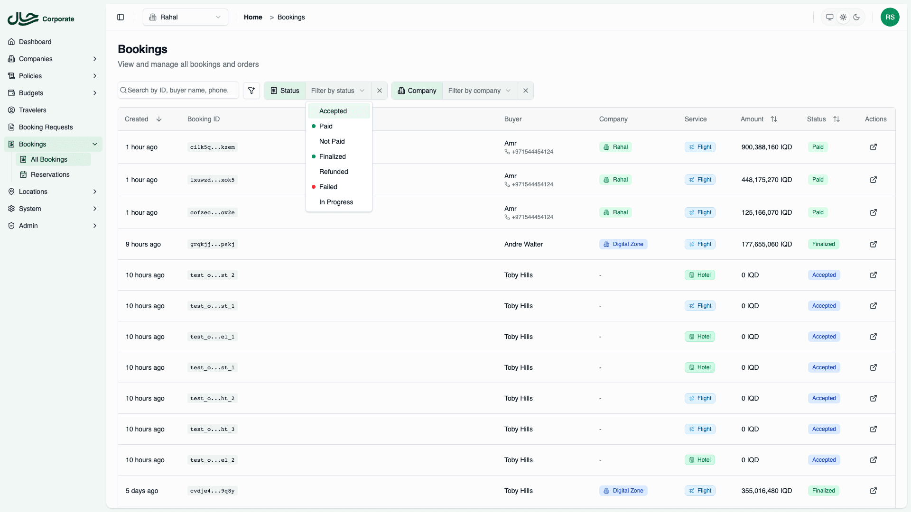Clear the Status filter with its X button
This screenshot has width=911, height=512.
click(380, 90)
